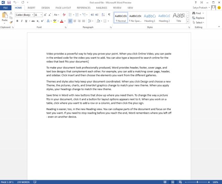Switch to Web Layout view
The height and width of the screenshot is (184, 222).
click(x=180, y=182)
